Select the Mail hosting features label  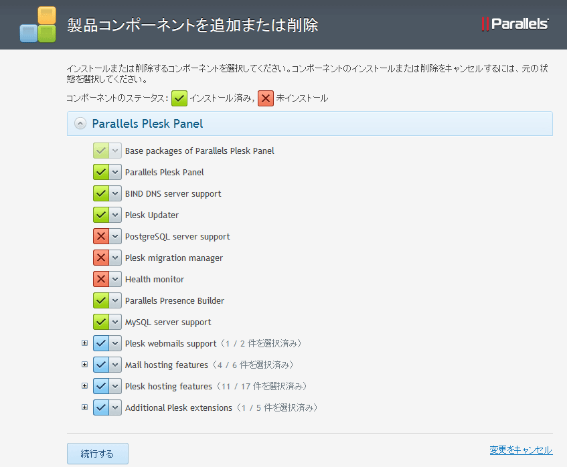(166, 365)
